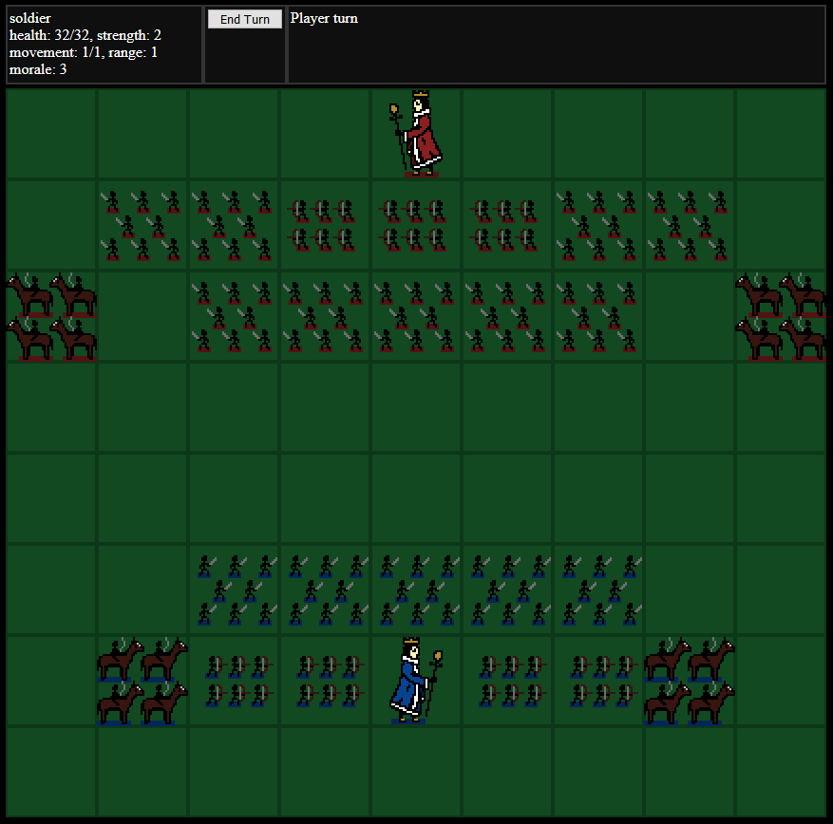Select the leftmost red archer unit
The image size is (833, 824).
pos(325,225)
